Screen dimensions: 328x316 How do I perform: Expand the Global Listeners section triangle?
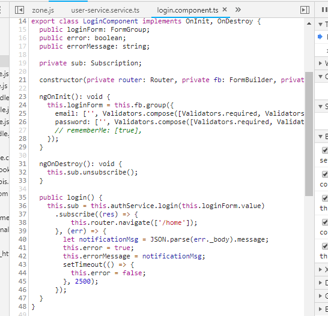320,296
